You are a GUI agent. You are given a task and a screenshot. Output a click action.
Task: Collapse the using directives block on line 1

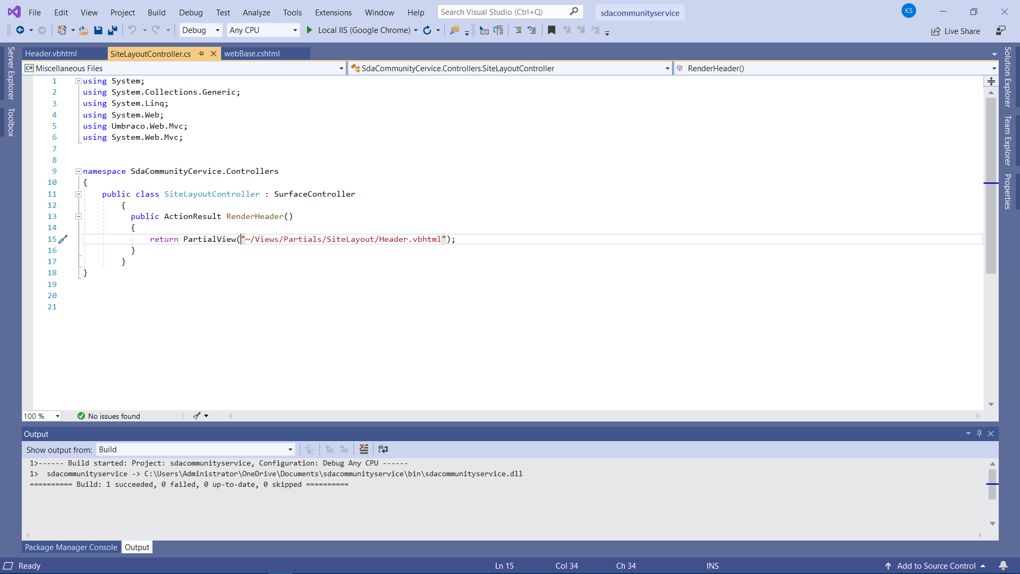78,81
